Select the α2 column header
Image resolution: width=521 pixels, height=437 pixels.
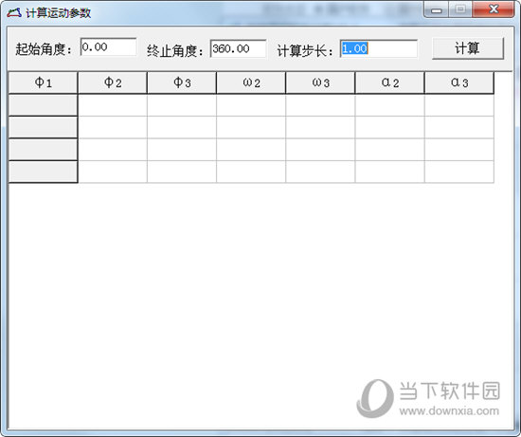(390, 82)
